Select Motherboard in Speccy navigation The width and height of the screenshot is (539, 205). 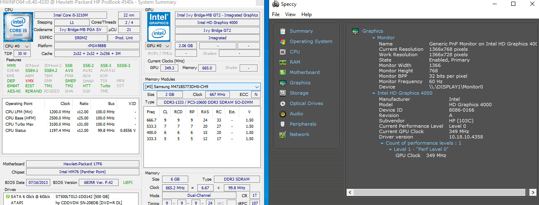click(x=304, y=72)
